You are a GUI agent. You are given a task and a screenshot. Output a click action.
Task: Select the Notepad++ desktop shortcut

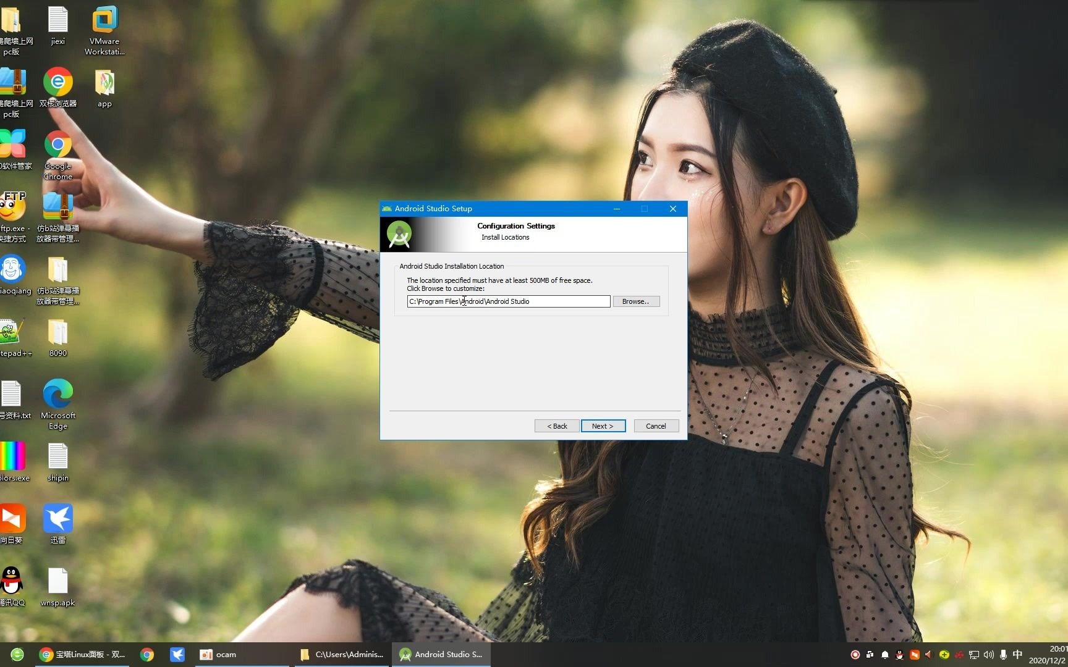(x=14, y=338)
